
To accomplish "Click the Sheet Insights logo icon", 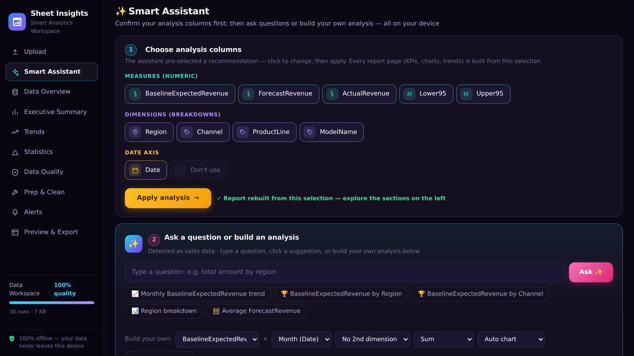I will tap(17, 22).
